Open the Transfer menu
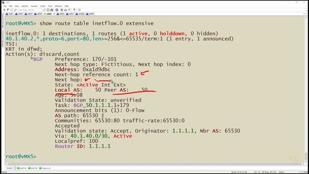309x174 pixels. (x=34, y=6)
